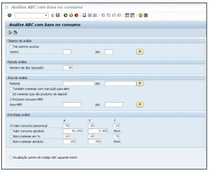Select Valor consumo percentual radio button
The height and width of the screenshot is (175, 209).
coord(11,126)
